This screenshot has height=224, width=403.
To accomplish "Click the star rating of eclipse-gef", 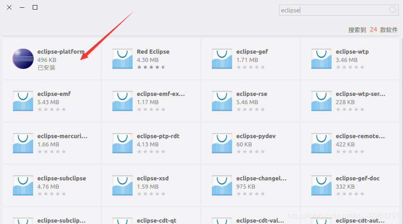I will [x=251, y=67].
